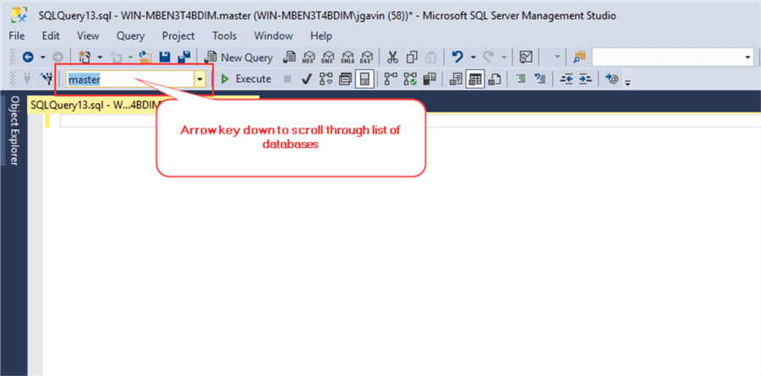Image resolution: width=761 pixels, height=376 pixels.
Task: Click the Change Connection icon
Action: 47,79
